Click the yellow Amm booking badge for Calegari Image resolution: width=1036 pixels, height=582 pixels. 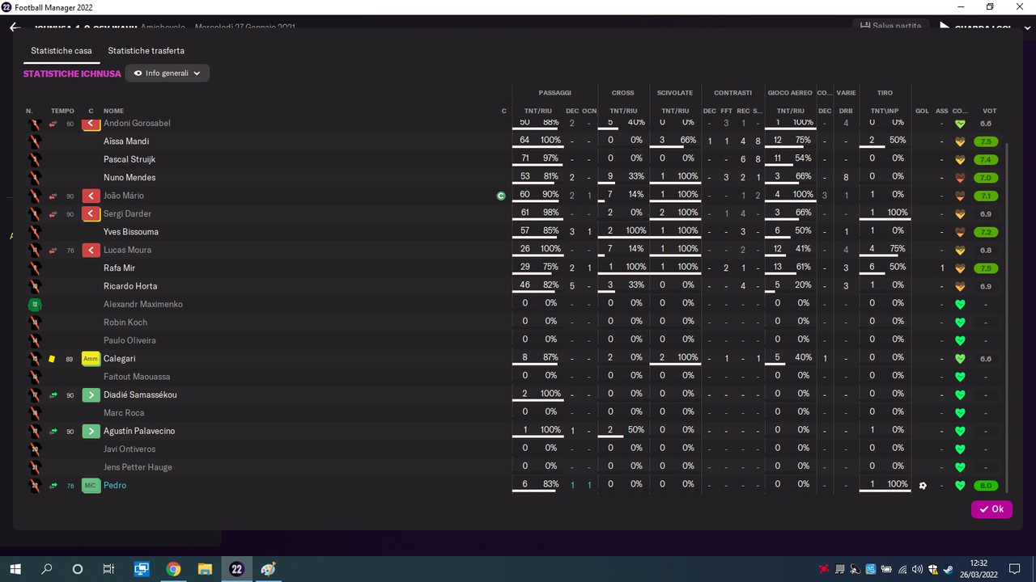click(x=91, y=358)
